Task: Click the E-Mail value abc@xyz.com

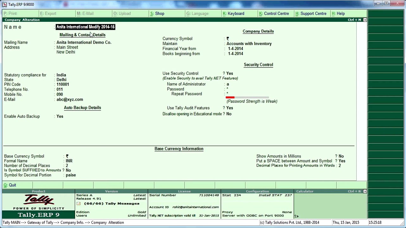Action: click(70, 100)
